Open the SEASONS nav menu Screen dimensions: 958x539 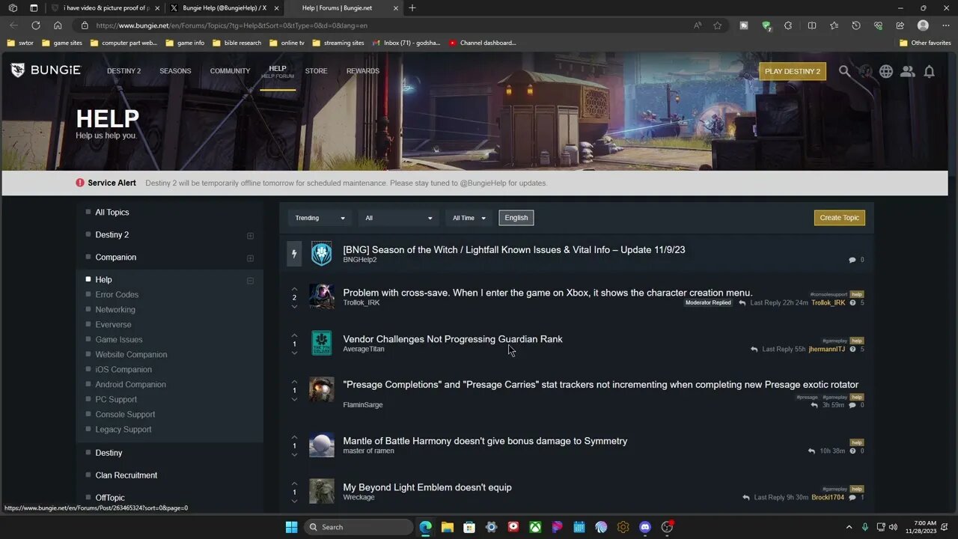point(175,71)
